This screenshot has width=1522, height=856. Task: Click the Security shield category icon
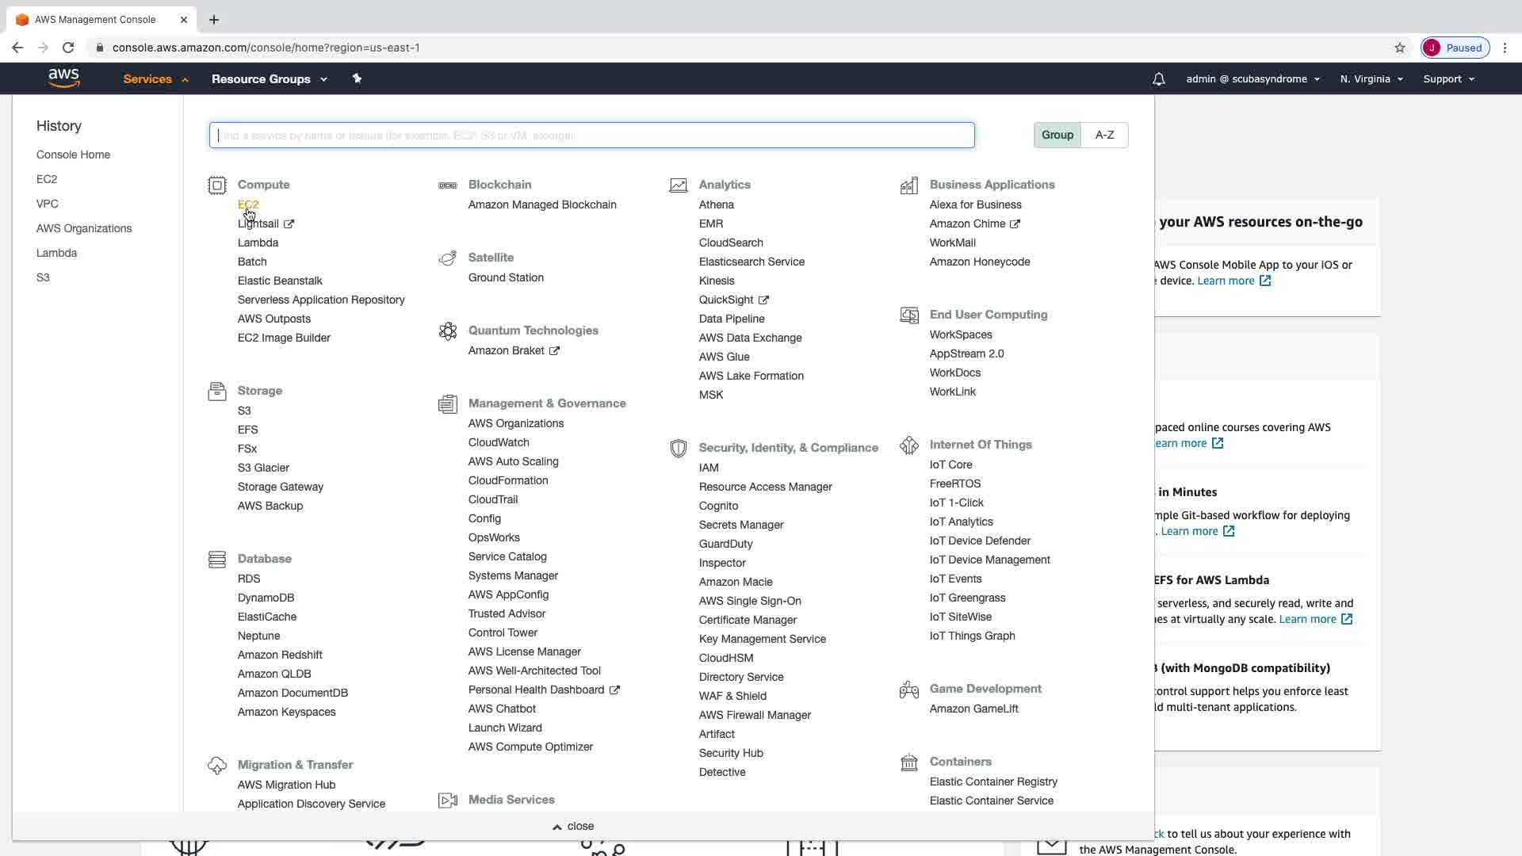point(678,449)
